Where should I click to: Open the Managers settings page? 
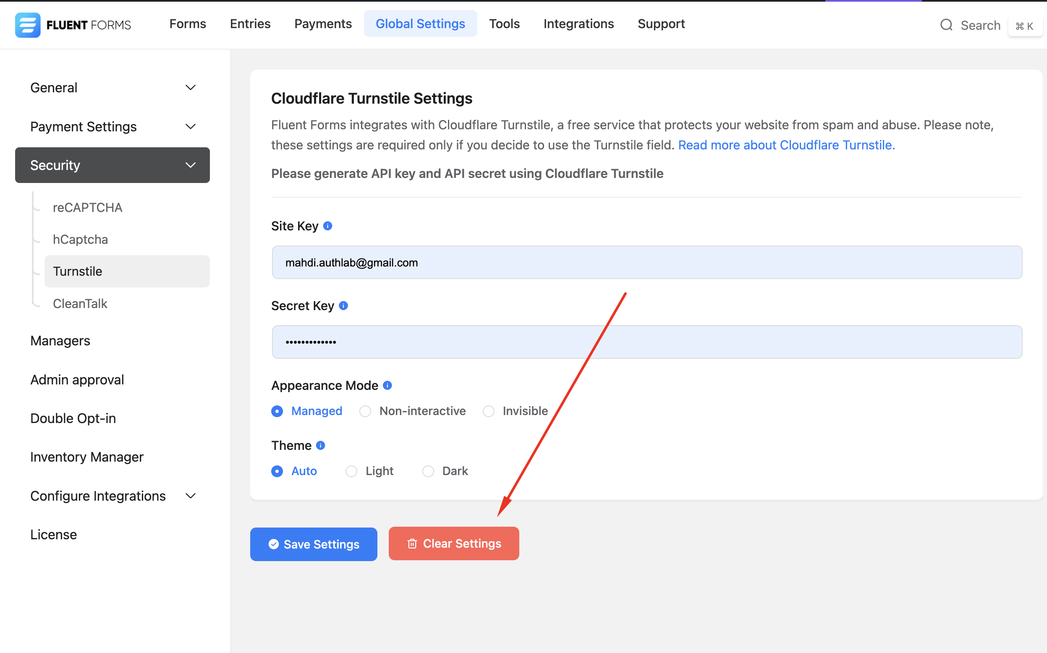pyautogui.click(x=60, y=341)
